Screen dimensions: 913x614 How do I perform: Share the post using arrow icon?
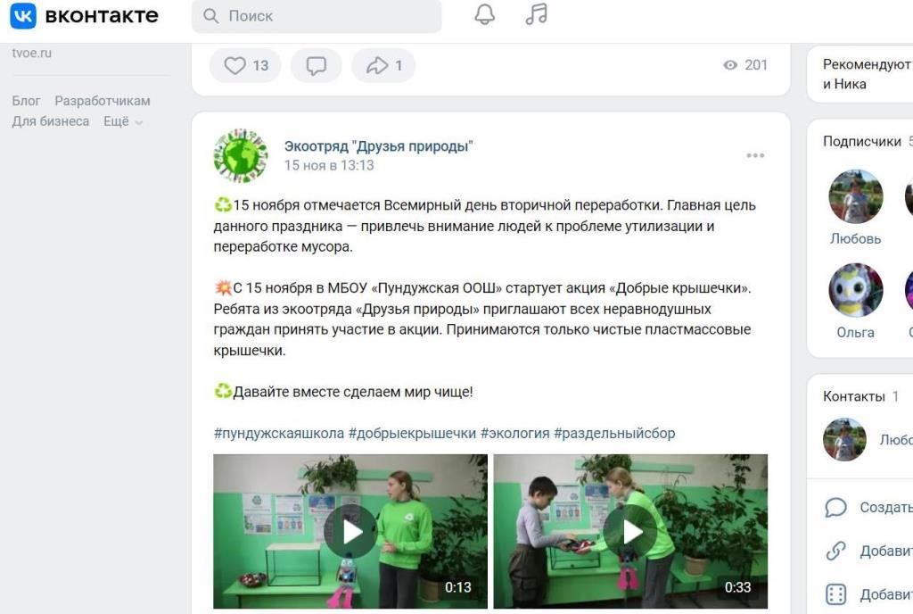(383, 65)
